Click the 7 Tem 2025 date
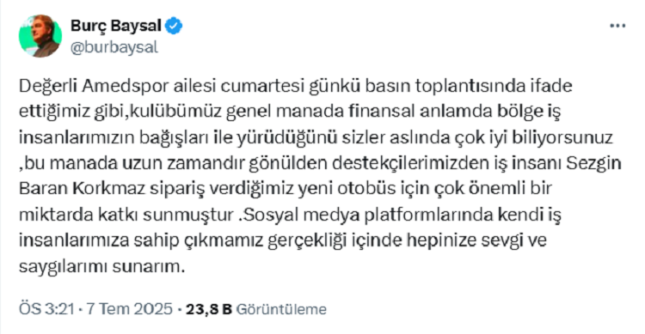 coord(129,308)
